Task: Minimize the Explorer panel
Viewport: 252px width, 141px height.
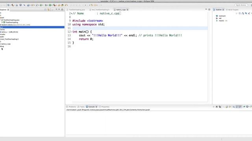Action: pos(59,9)
